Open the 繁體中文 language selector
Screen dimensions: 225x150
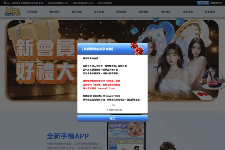(216, 3)
